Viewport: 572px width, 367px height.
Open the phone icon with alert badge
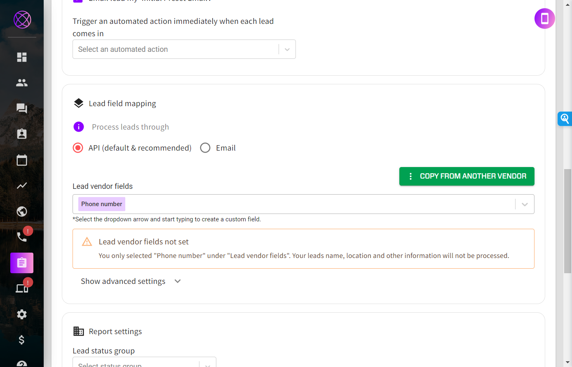point(22,237)
